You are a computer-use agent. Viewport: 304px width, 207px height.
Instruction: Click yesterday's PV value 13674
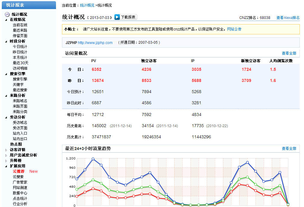[x=98, y=80]
